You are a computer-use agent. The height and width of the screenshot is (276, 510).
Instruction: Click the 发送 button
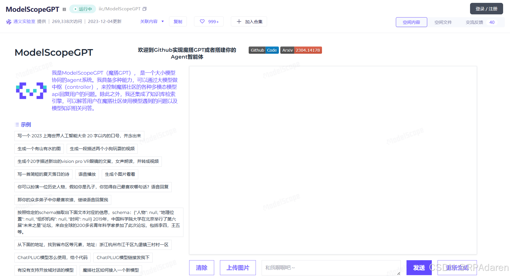point(419,268)
